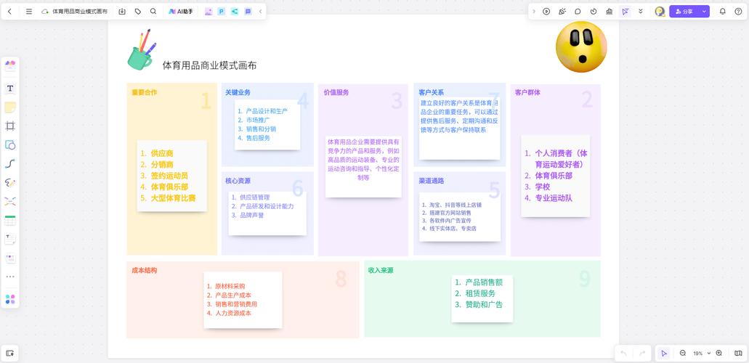The width and height of the screenshot is (749, 363).
Task: Open the templates icon at sidebar top
Action: click(x=10, y=66)
